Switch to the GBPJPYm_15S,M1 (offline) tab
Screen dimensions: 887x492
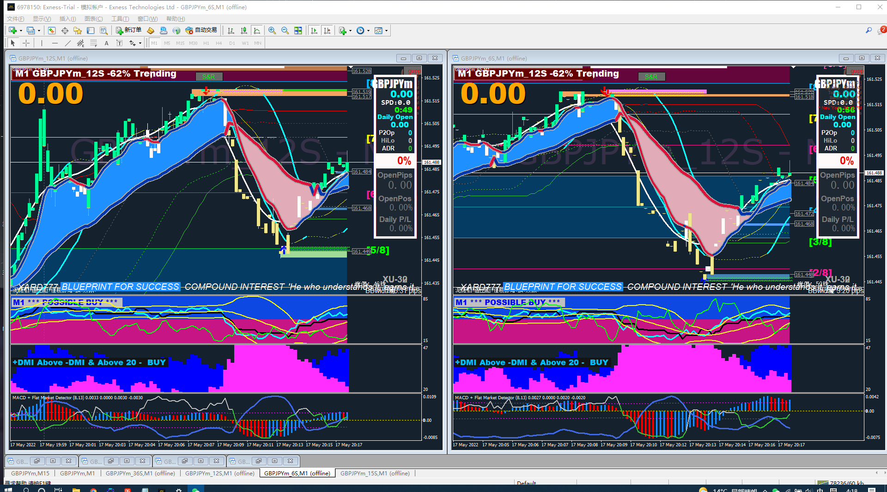pyautogui.click(x=375, y=473)
